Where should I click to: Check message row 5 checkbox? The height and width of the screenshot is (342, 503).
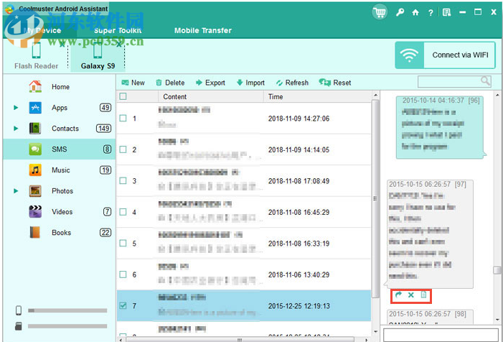pos(123,243)
